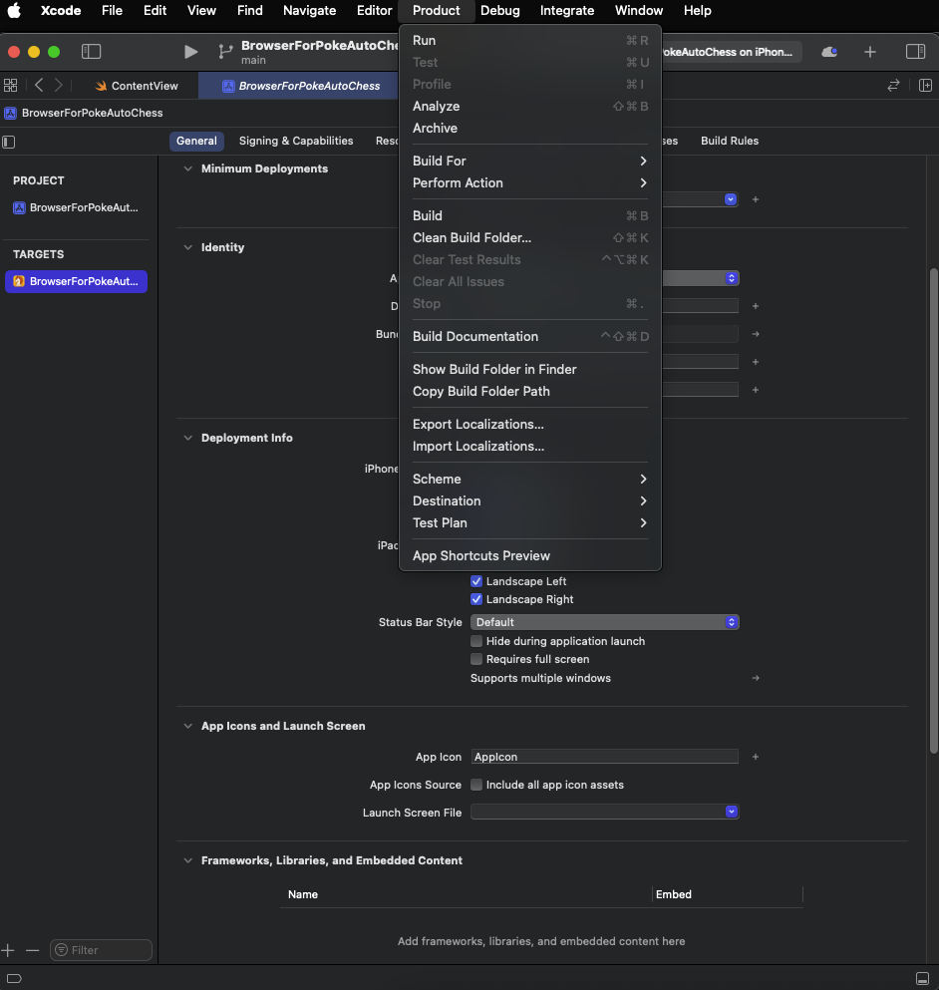Check Include all app icon assets
This screenshot has width=939, height=990.
(476, 785)
